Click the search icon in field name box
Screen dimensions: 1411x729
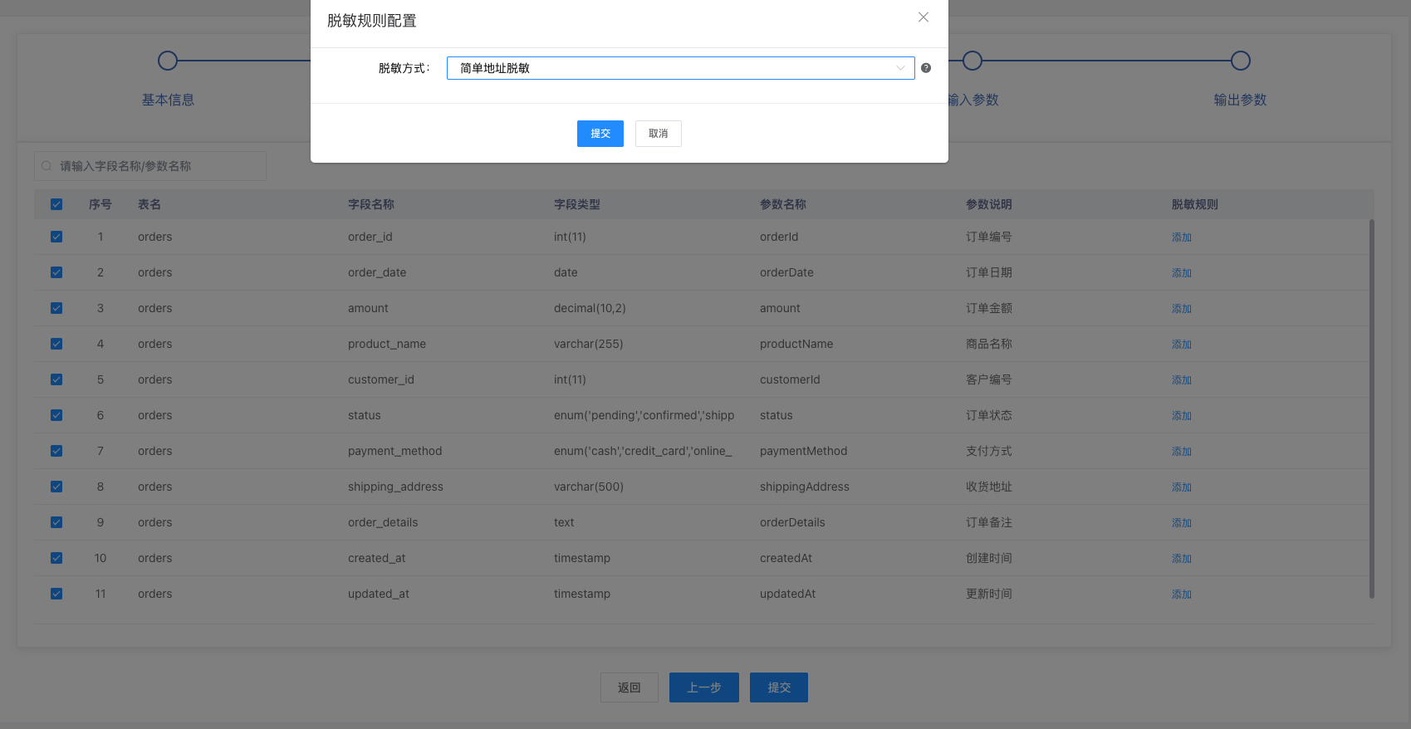click(x=47, y=166)
